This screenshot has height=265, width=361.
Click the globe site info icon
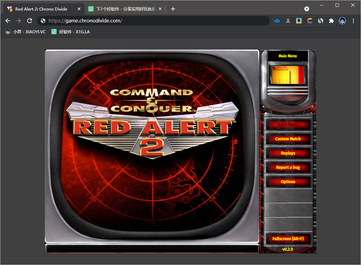point(43,21)
